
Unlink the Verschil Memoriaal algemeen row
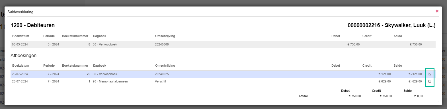(429, 82)
